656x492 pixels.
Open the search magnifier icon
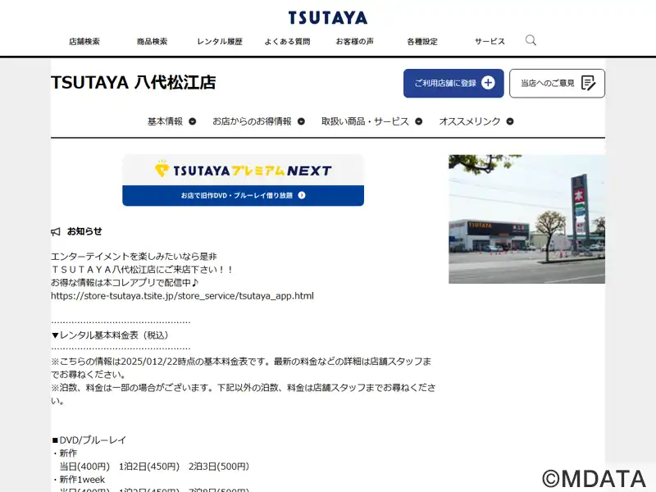(x=531, y=40)
